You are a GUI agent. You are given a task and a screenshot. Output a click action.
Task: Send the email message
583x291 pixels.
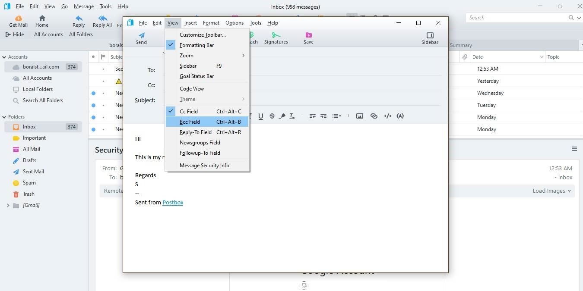(x=141, y=37)
